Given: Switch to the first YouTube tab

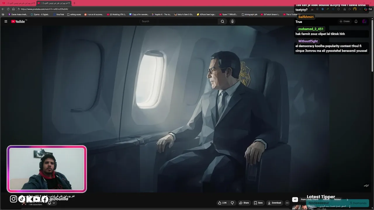Looking at the screenshot, I should point(19,3).
